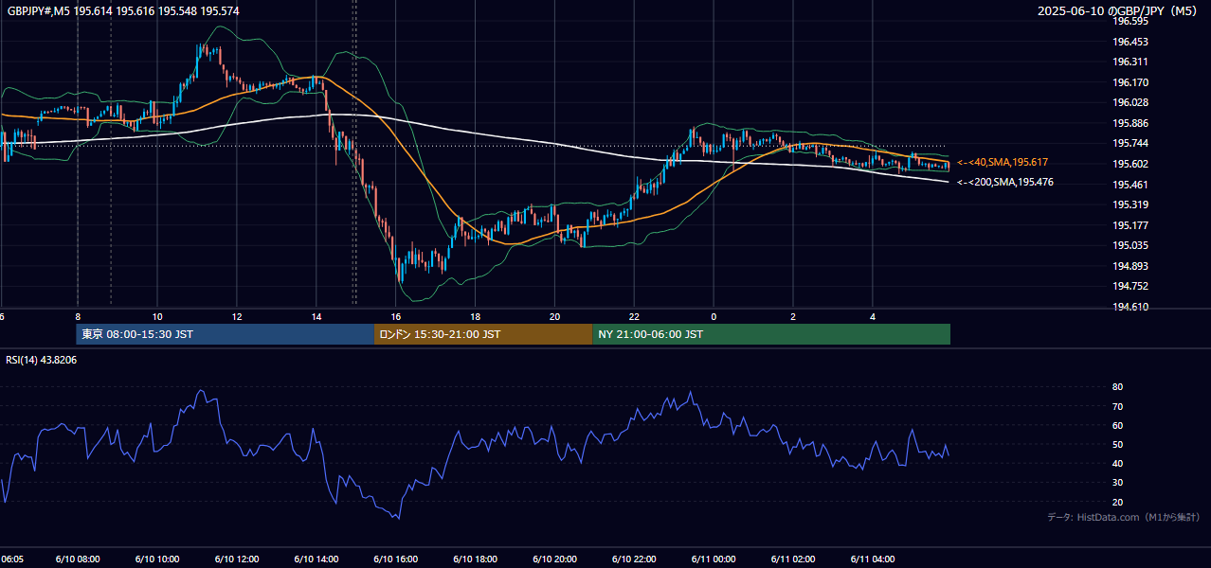Click the bottom date label 6/10 10:00
The width and height of the screenshot is (1211, 568).
point(158,559)
